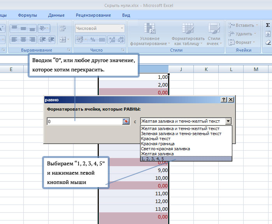Click the cell containing 12,00
The image size is (272, 224).
133,201
